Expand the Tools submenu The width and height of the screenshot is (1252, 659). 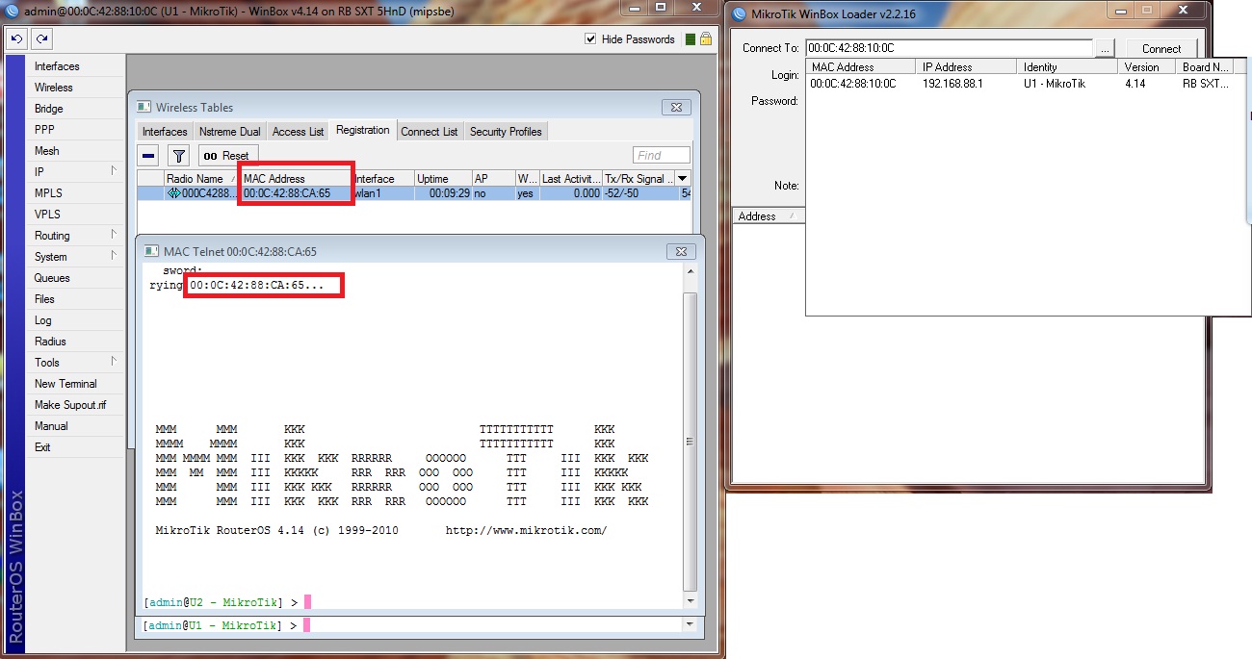click(75, 363)
